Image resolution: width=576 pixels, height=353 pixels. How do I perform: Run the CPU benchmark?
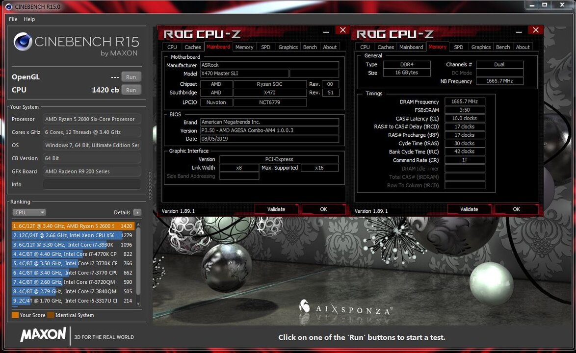tap(131, 90)
